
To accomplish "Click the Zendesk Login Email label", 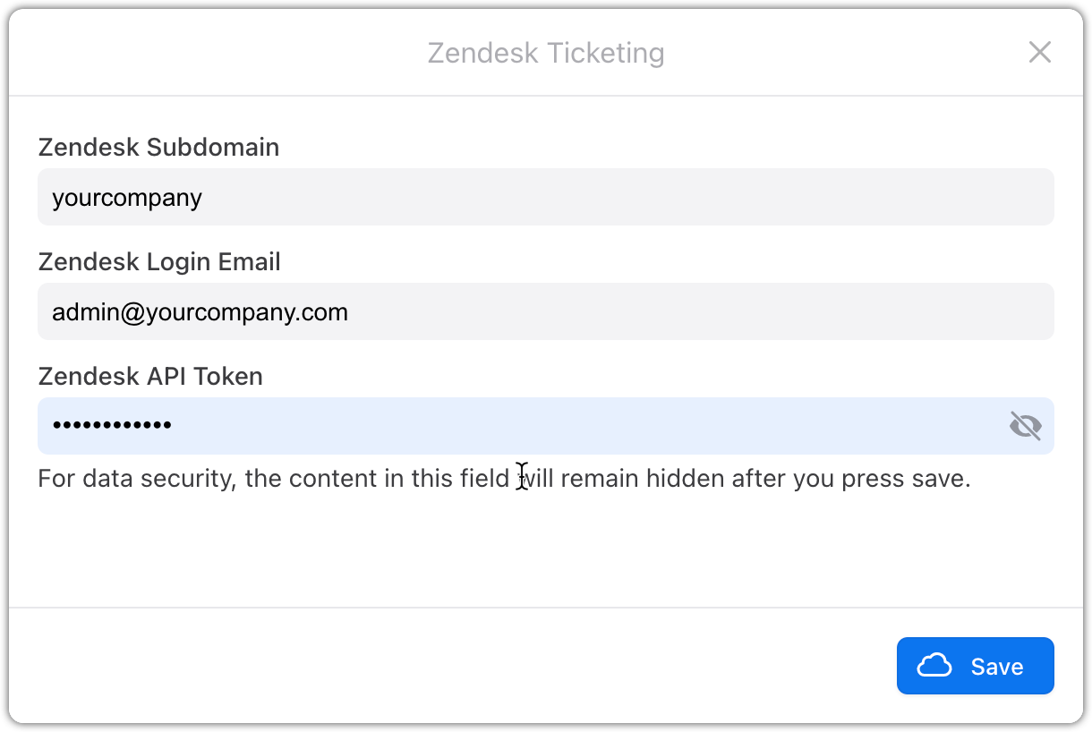I will [159, 261].
